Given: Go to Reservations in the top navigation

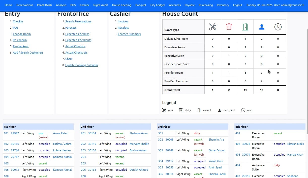Looking at the screenshot, I should (x=25, y=5).
